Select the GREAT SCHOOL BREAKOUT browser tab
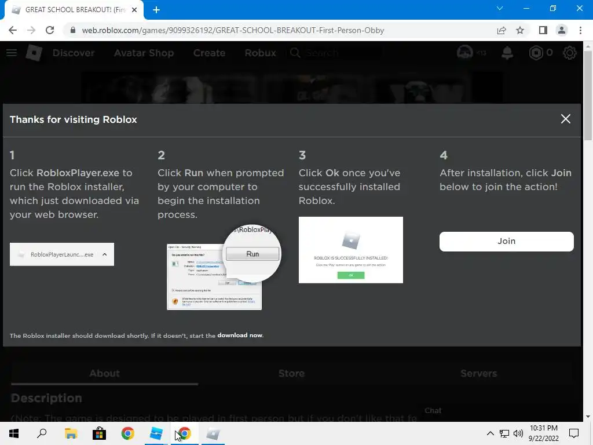Image resolution: width=593 pixels, height=445 pixels. (x=74, y=10)
